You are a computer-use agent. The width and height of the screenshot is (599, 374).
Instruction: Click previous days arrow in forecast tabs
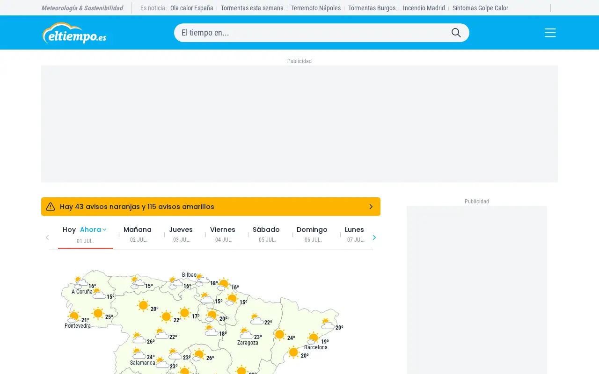tap(47, 237)
